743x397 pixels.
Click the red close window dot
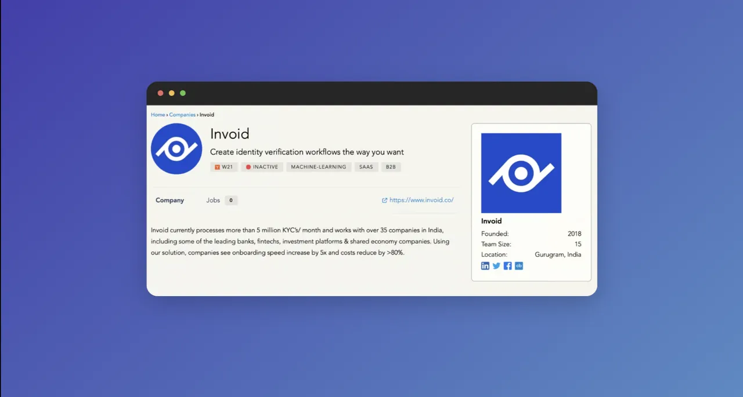(x=161, y=93)
